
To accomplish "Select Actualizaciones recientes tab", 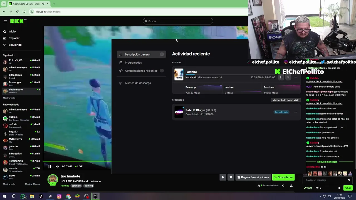I will pyautogui.click(x=141, y=71).
